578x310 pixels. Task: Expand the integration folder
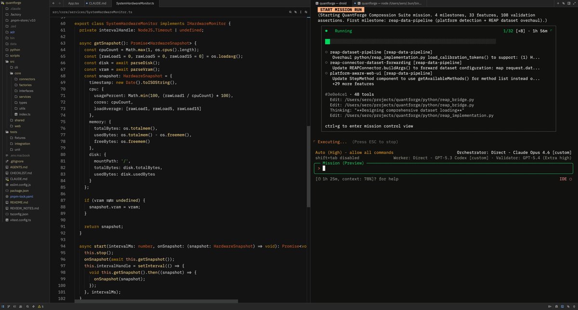[x=22, y=143]
